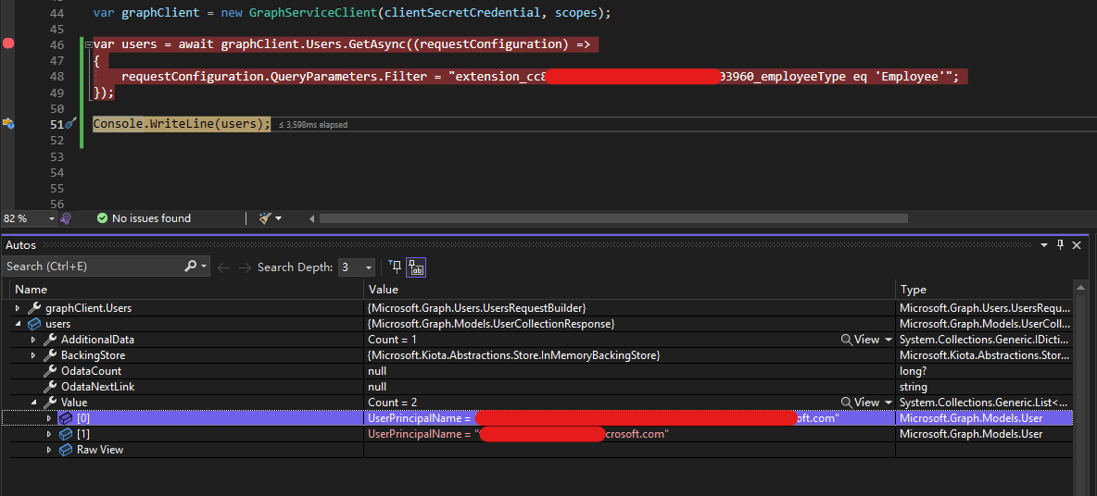Open the View visualizer for the Value row

point(861,403)
